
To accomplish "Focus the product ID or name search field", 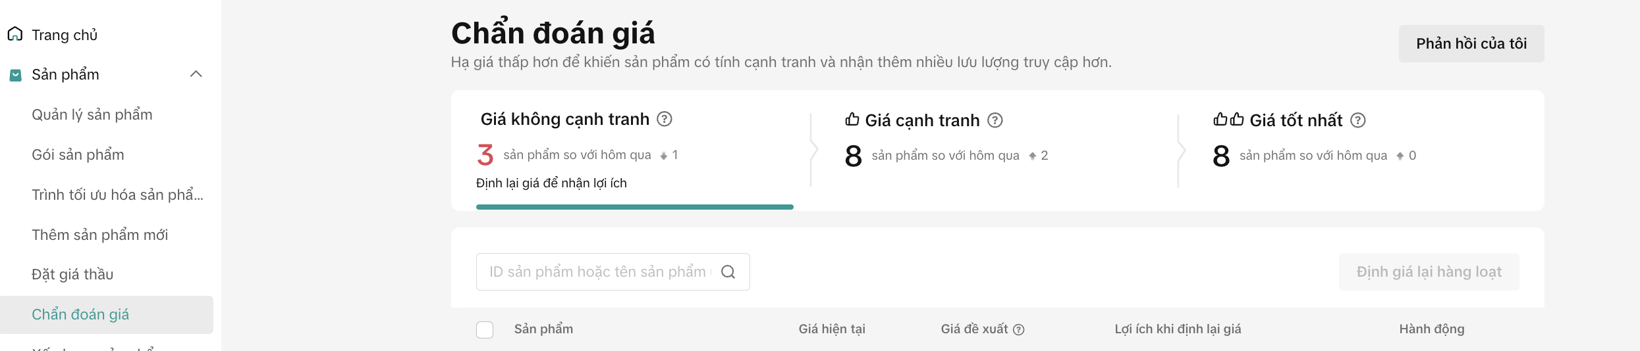I will coord(598,272).
